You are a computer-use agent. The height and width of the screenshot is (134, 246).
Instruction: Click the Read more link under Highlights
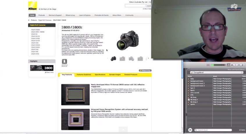click(x=49, y=72)
